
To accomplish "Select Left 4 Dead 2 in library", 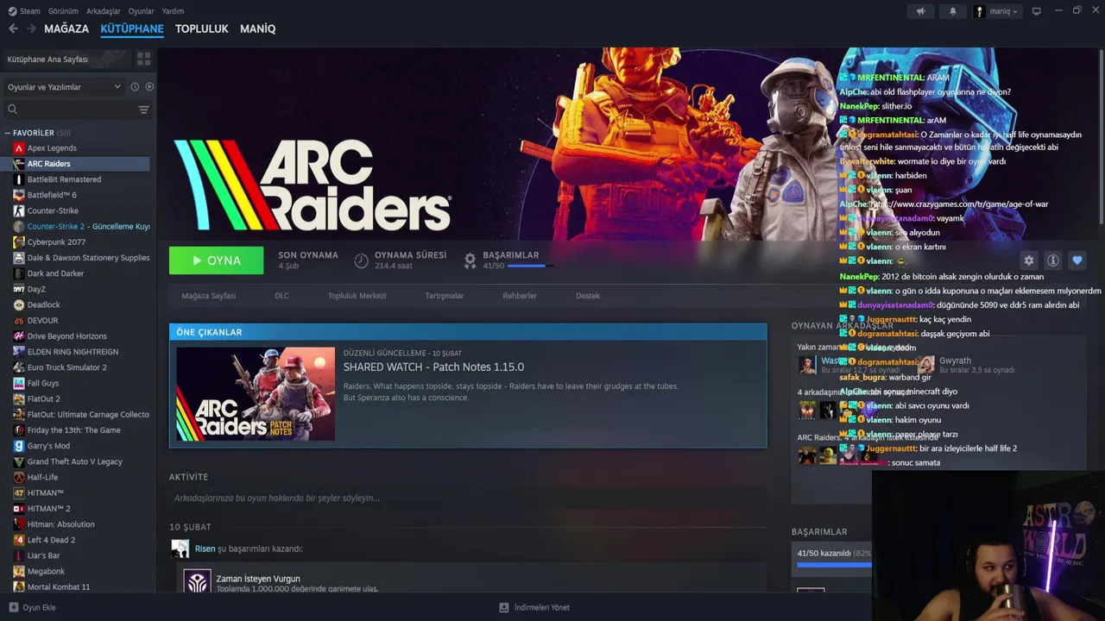I will (x=81, y=540).
